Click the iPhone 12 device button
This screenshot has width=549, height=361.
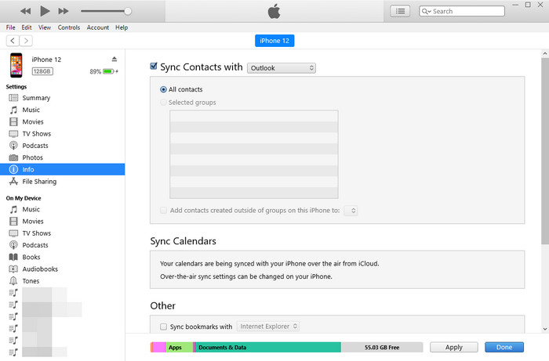click(274, 41)
